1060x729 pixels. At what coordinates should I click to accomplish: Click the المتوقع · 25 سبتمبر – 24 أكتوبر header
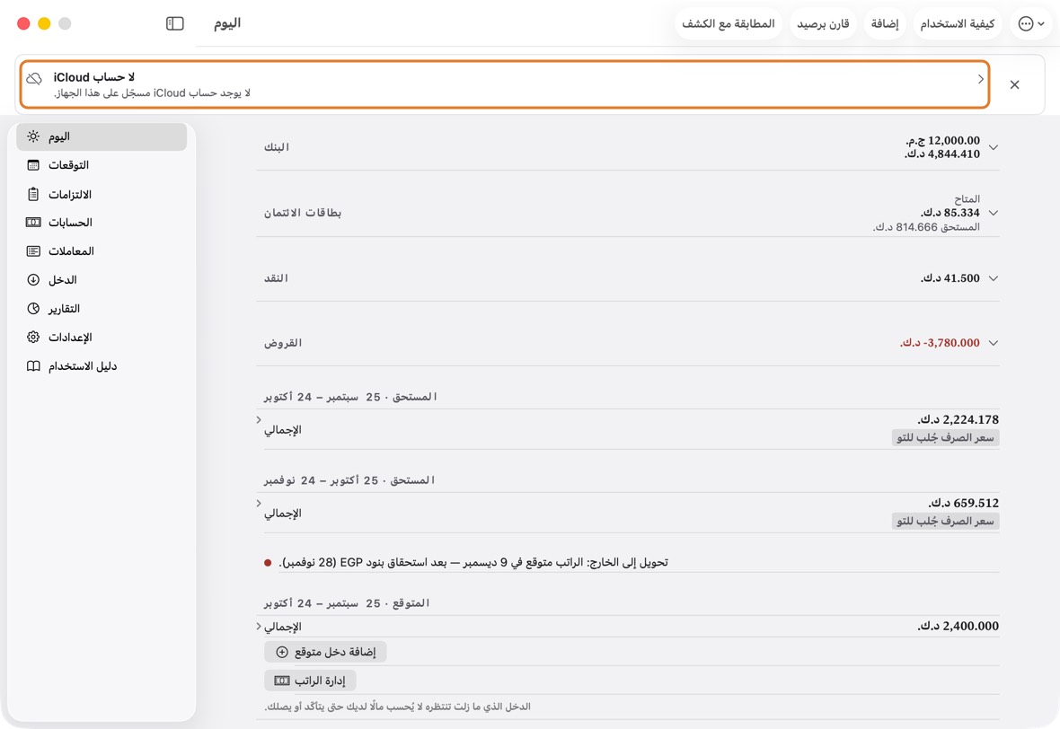(x=347, y=603)
